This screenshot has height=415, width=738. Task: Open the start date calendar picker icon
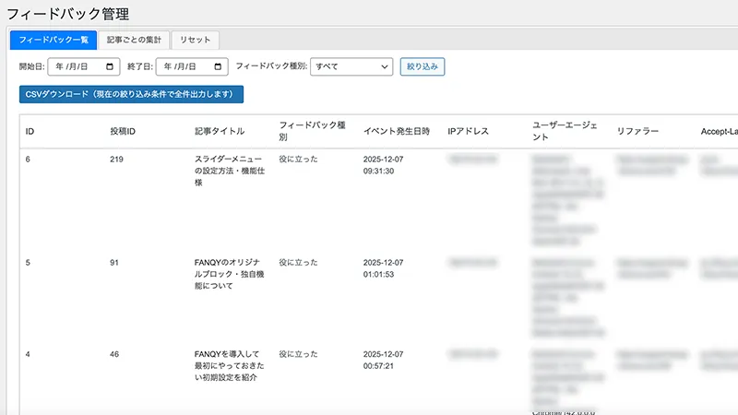pos(110,66)
